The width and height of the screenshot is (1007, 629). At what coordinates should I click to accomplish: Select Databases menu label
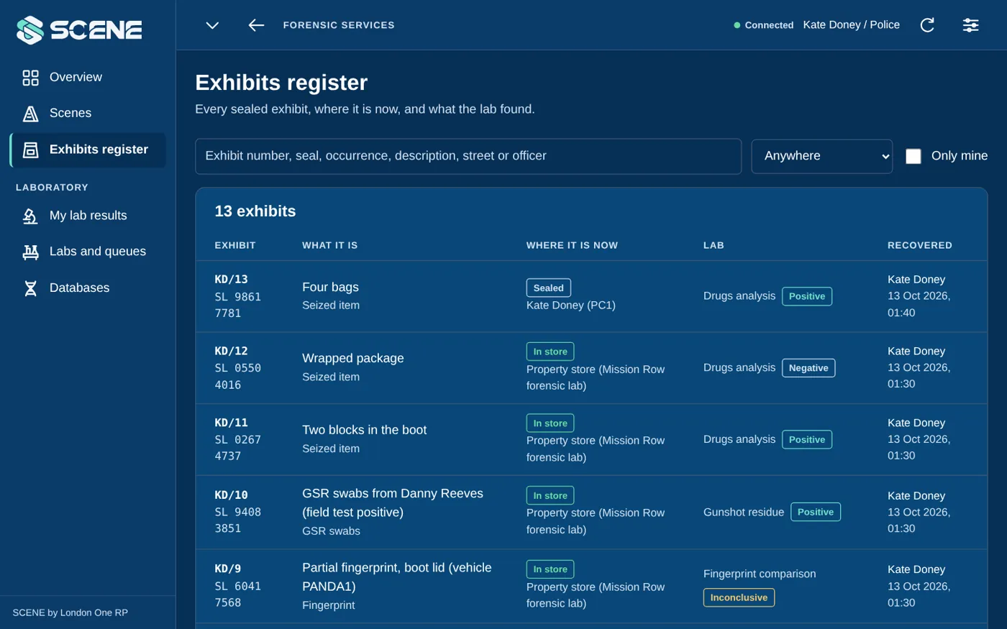(79, 288)
